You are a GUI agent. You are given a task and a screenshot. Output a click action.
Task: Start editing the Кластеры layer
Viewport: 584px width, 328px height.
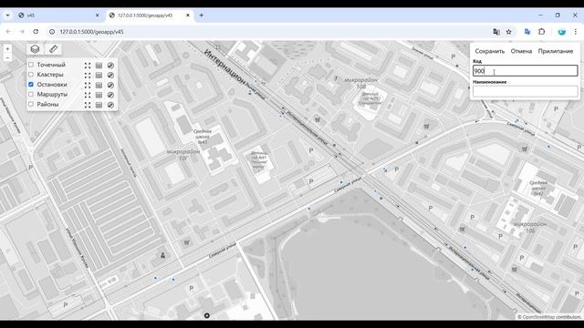(110, 75)
